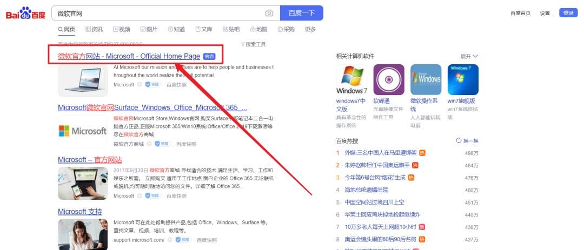Go to 百度首页
Screen dimensions: 584x250
(x=520, y=13)
